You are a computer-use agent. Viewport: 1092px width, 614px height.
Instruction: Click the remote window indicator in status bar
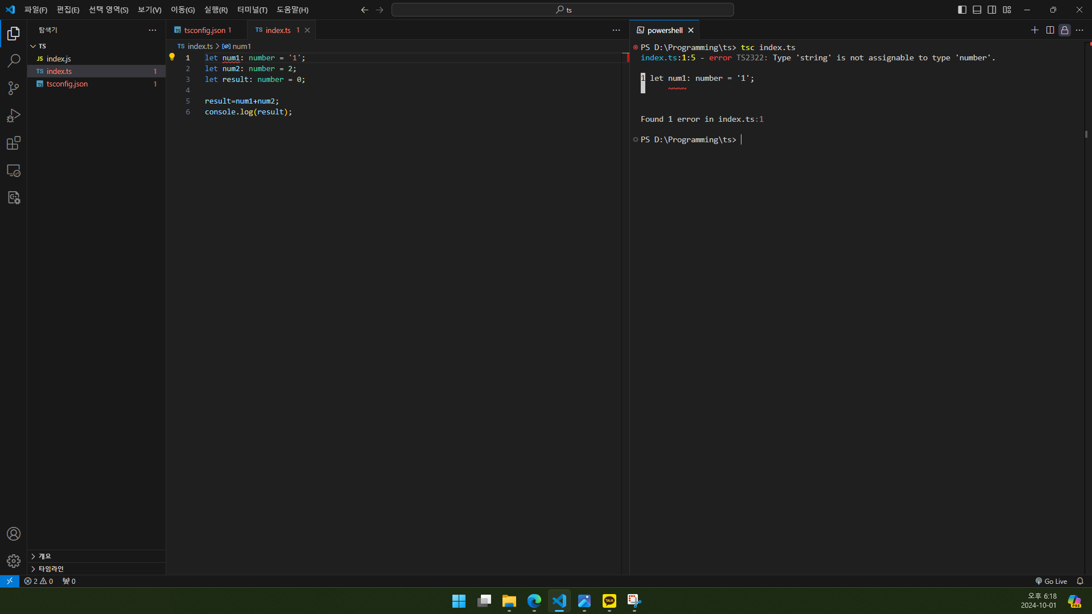coord(10,581)
